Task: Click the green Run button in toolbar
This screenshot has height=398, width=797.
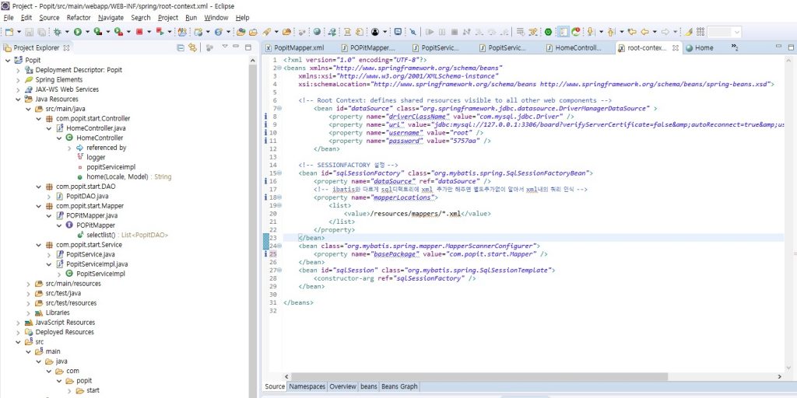Action: [x=77, y=32]
